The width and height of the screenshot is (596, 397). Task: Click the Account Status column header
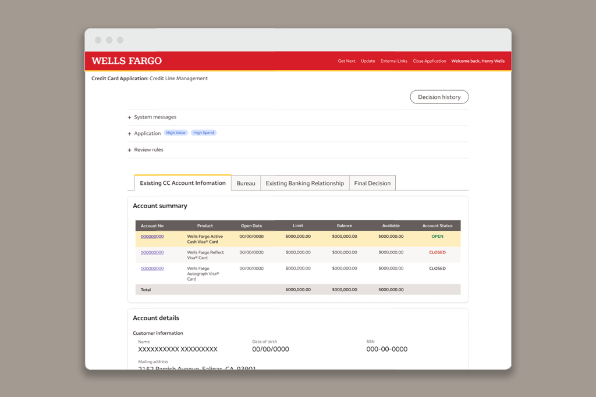(x=437, y=226)
